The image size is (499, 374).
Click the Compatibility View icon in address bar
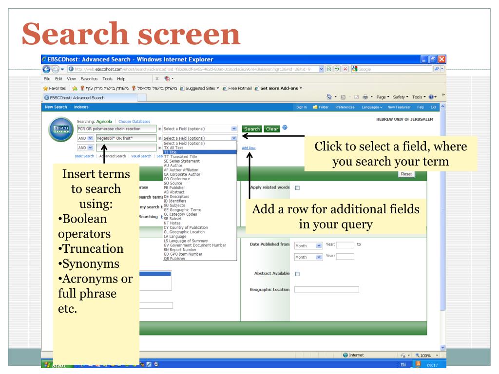329,69
